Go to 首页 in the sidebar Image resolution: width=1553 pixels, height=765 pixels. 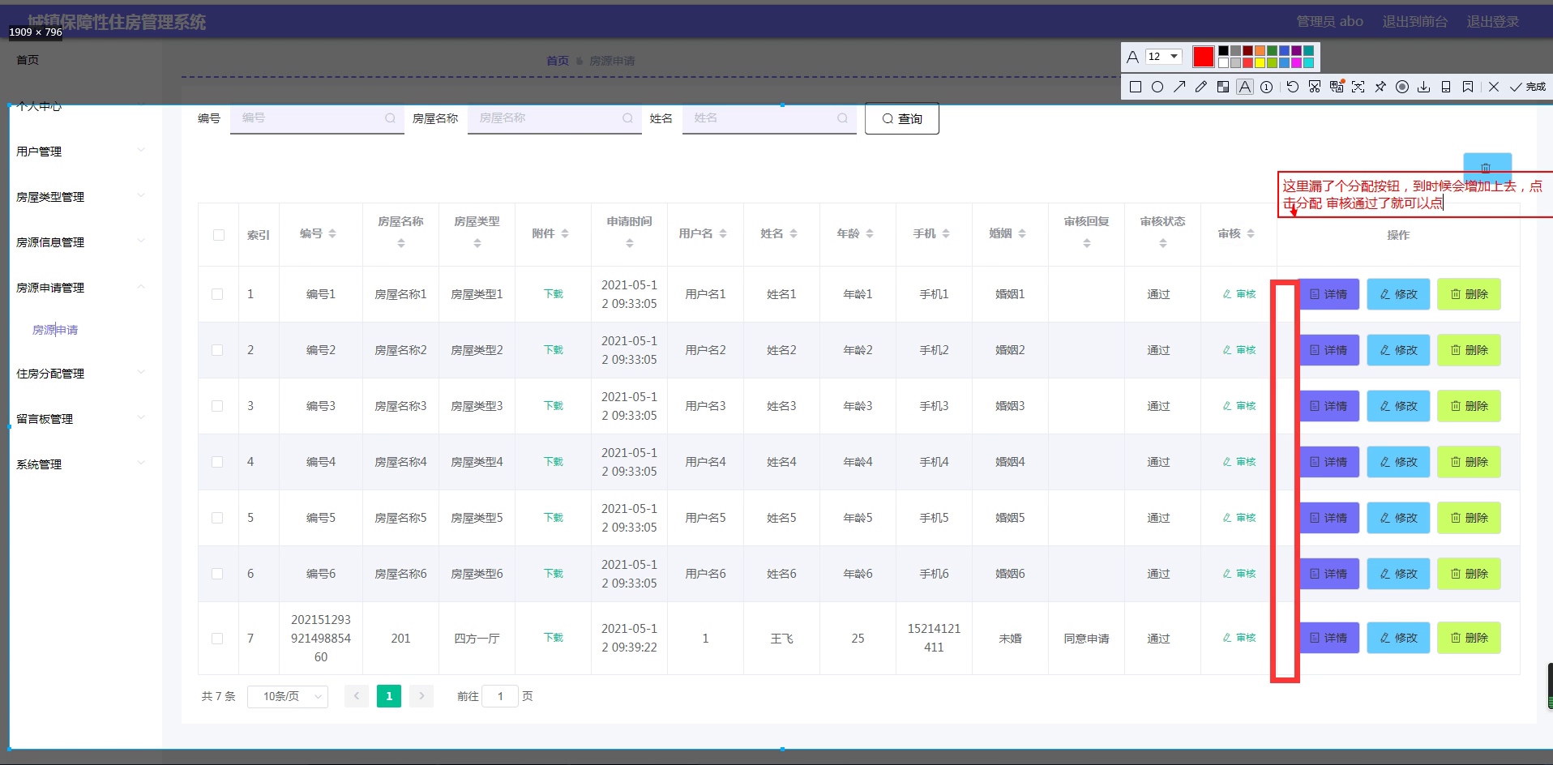tap(28, 60)
